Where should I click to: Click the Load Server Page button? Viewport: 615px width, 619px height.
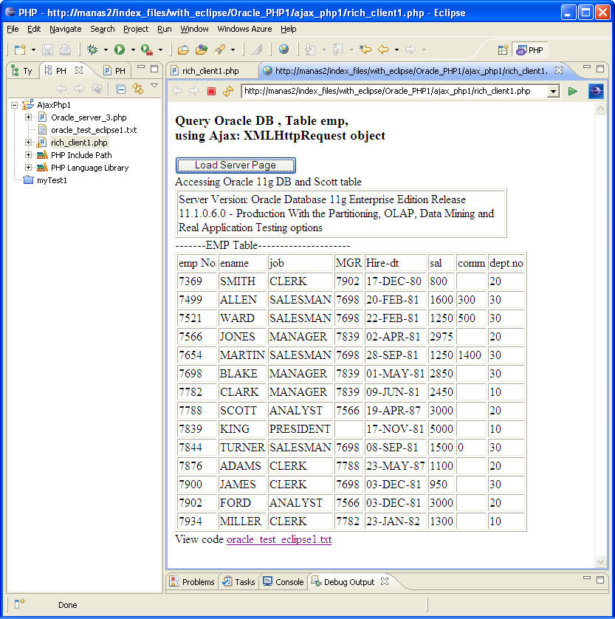pos(236,165)
